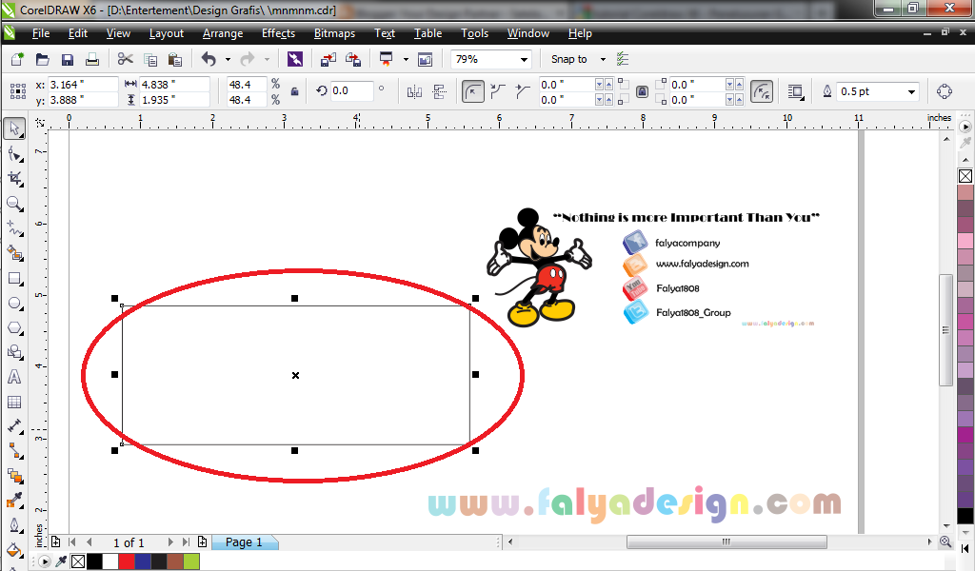The width and height of the screenshot is (975, 571).
Task: Toggle edit corners together lock
Action: click(643, 92)
